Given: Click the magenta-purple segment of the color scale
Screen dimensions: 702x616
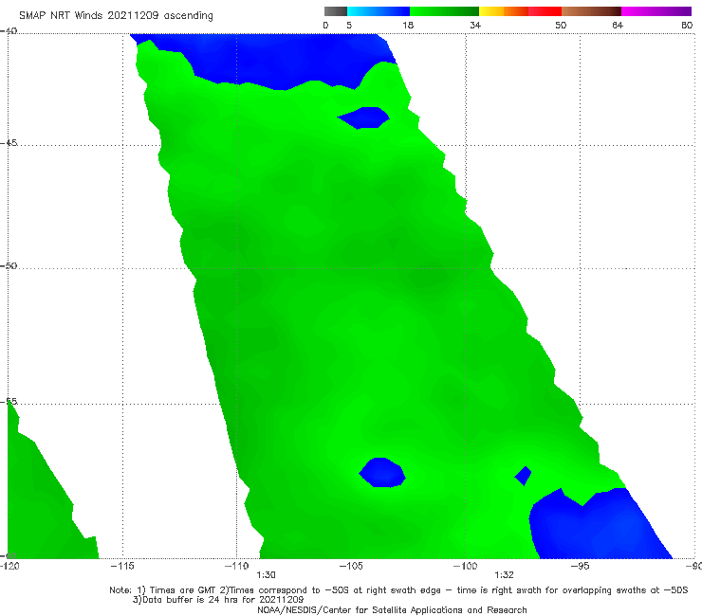Looking at the screenshot, I should 656,11.
